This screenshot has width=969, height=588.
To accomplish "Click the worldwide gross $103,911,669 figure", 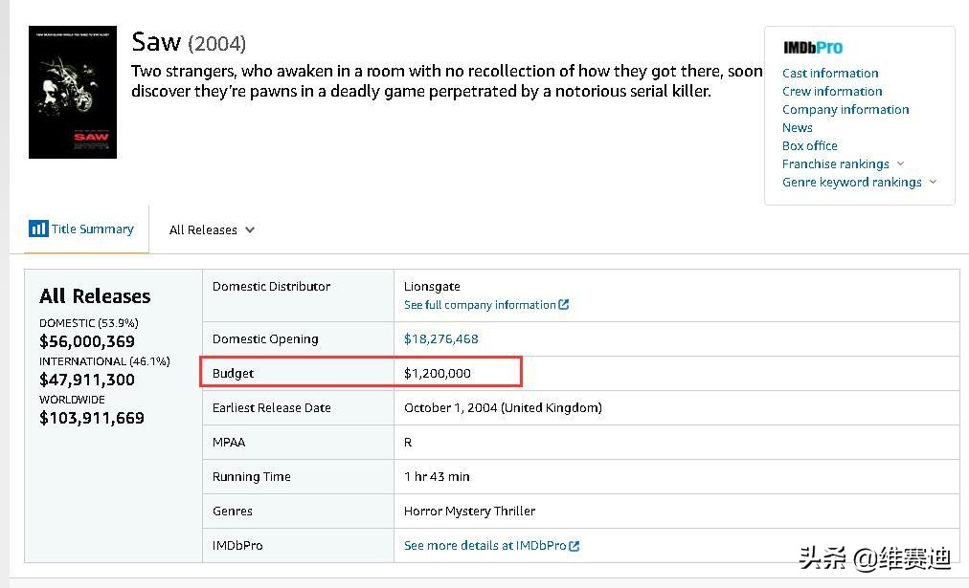I will tap(92, 418).
